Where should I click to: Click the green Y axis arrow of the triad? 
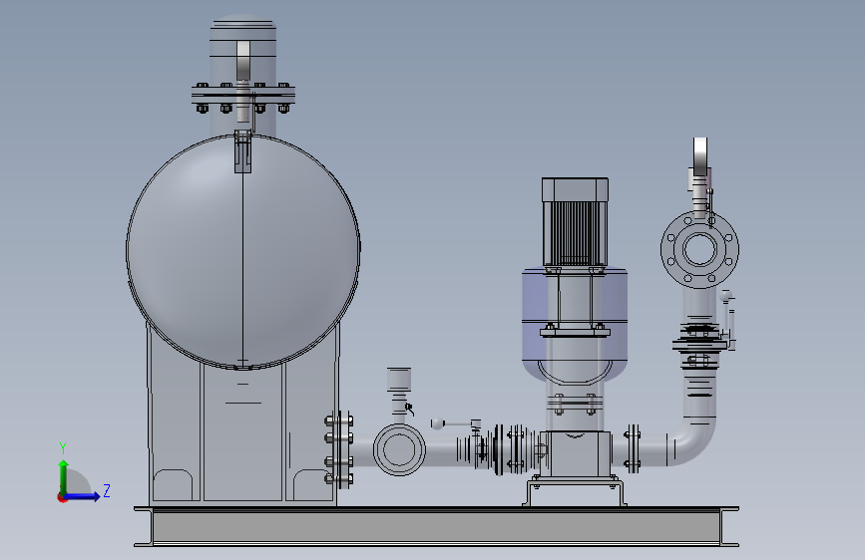coord(64,476)
